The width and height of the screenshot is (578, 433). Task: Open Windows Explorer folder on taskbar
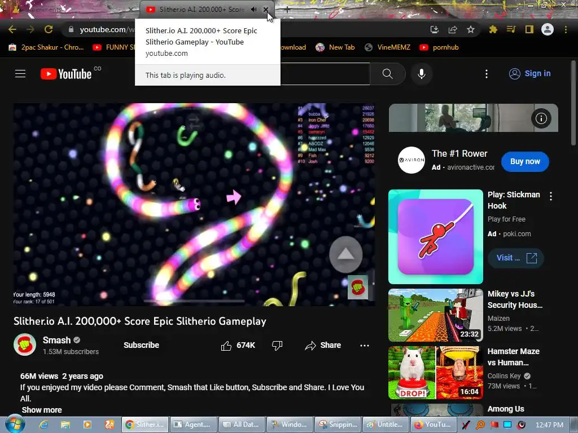coord(65,425)
